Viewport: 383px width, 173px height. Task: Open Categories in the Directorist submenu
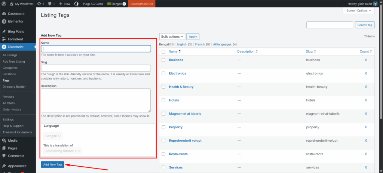[x=10, y=68]
